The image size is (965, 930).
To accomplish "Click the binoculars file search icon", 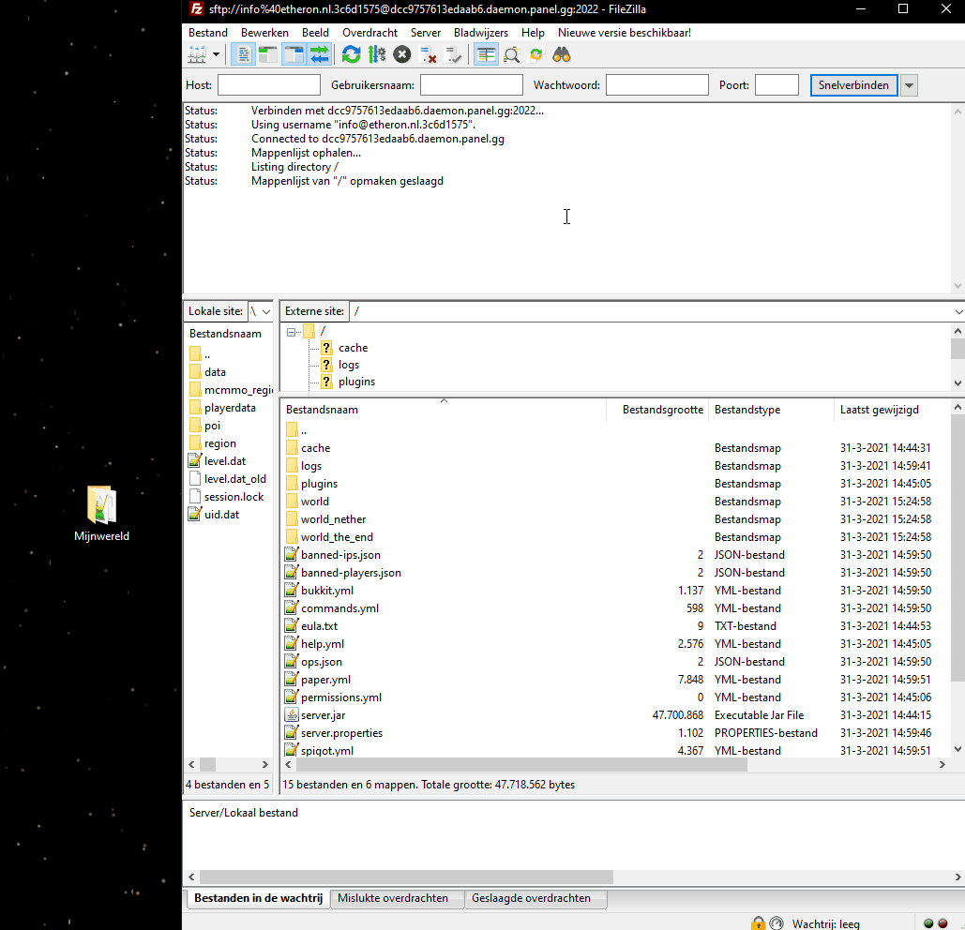I will point(562,54).
